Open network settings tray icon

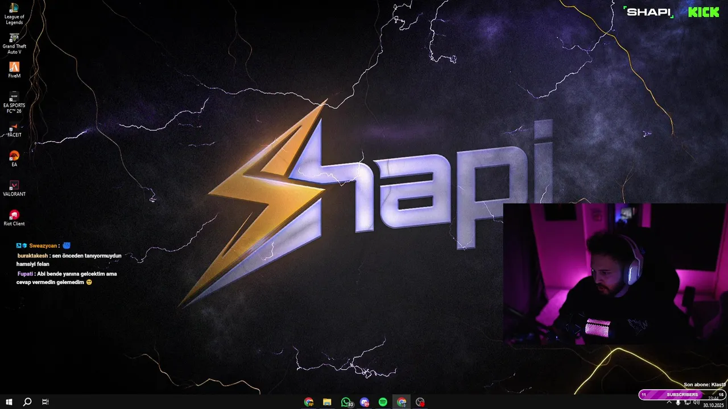pyautogui.click(x=688, y=402)
